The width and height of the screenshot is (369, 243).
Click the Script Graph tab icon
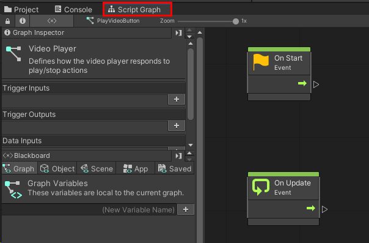pos(111,9)
